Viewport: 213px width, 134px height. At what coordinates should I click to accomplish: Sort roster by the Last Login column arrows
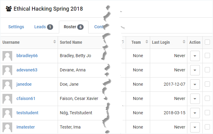[184, 42]
